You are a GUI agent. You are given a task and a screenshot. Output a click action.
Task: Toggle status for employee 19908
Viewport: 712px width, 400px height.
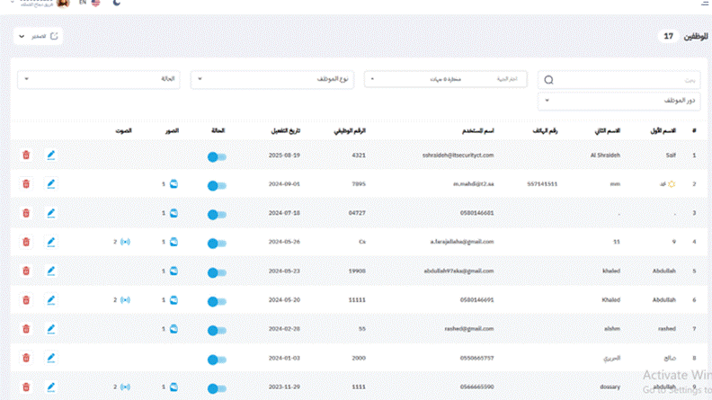[217, 273]
